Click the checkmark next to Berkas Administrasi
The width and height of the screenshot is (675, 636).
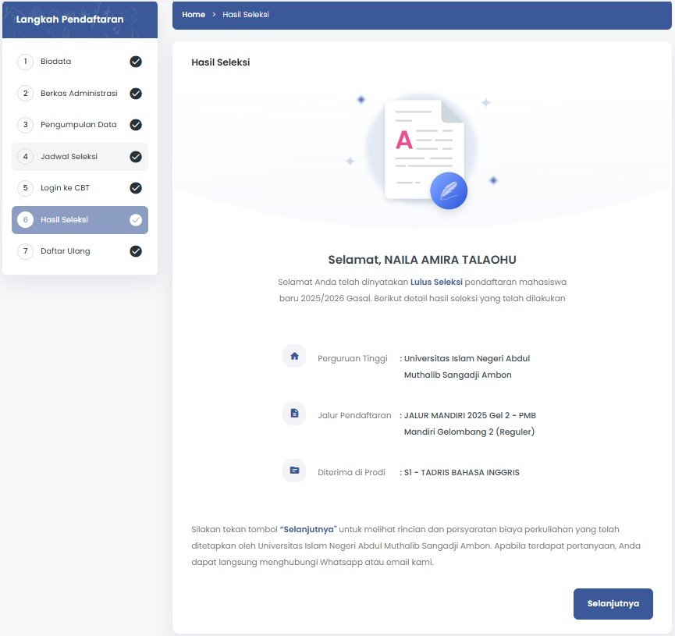[136, 94]
